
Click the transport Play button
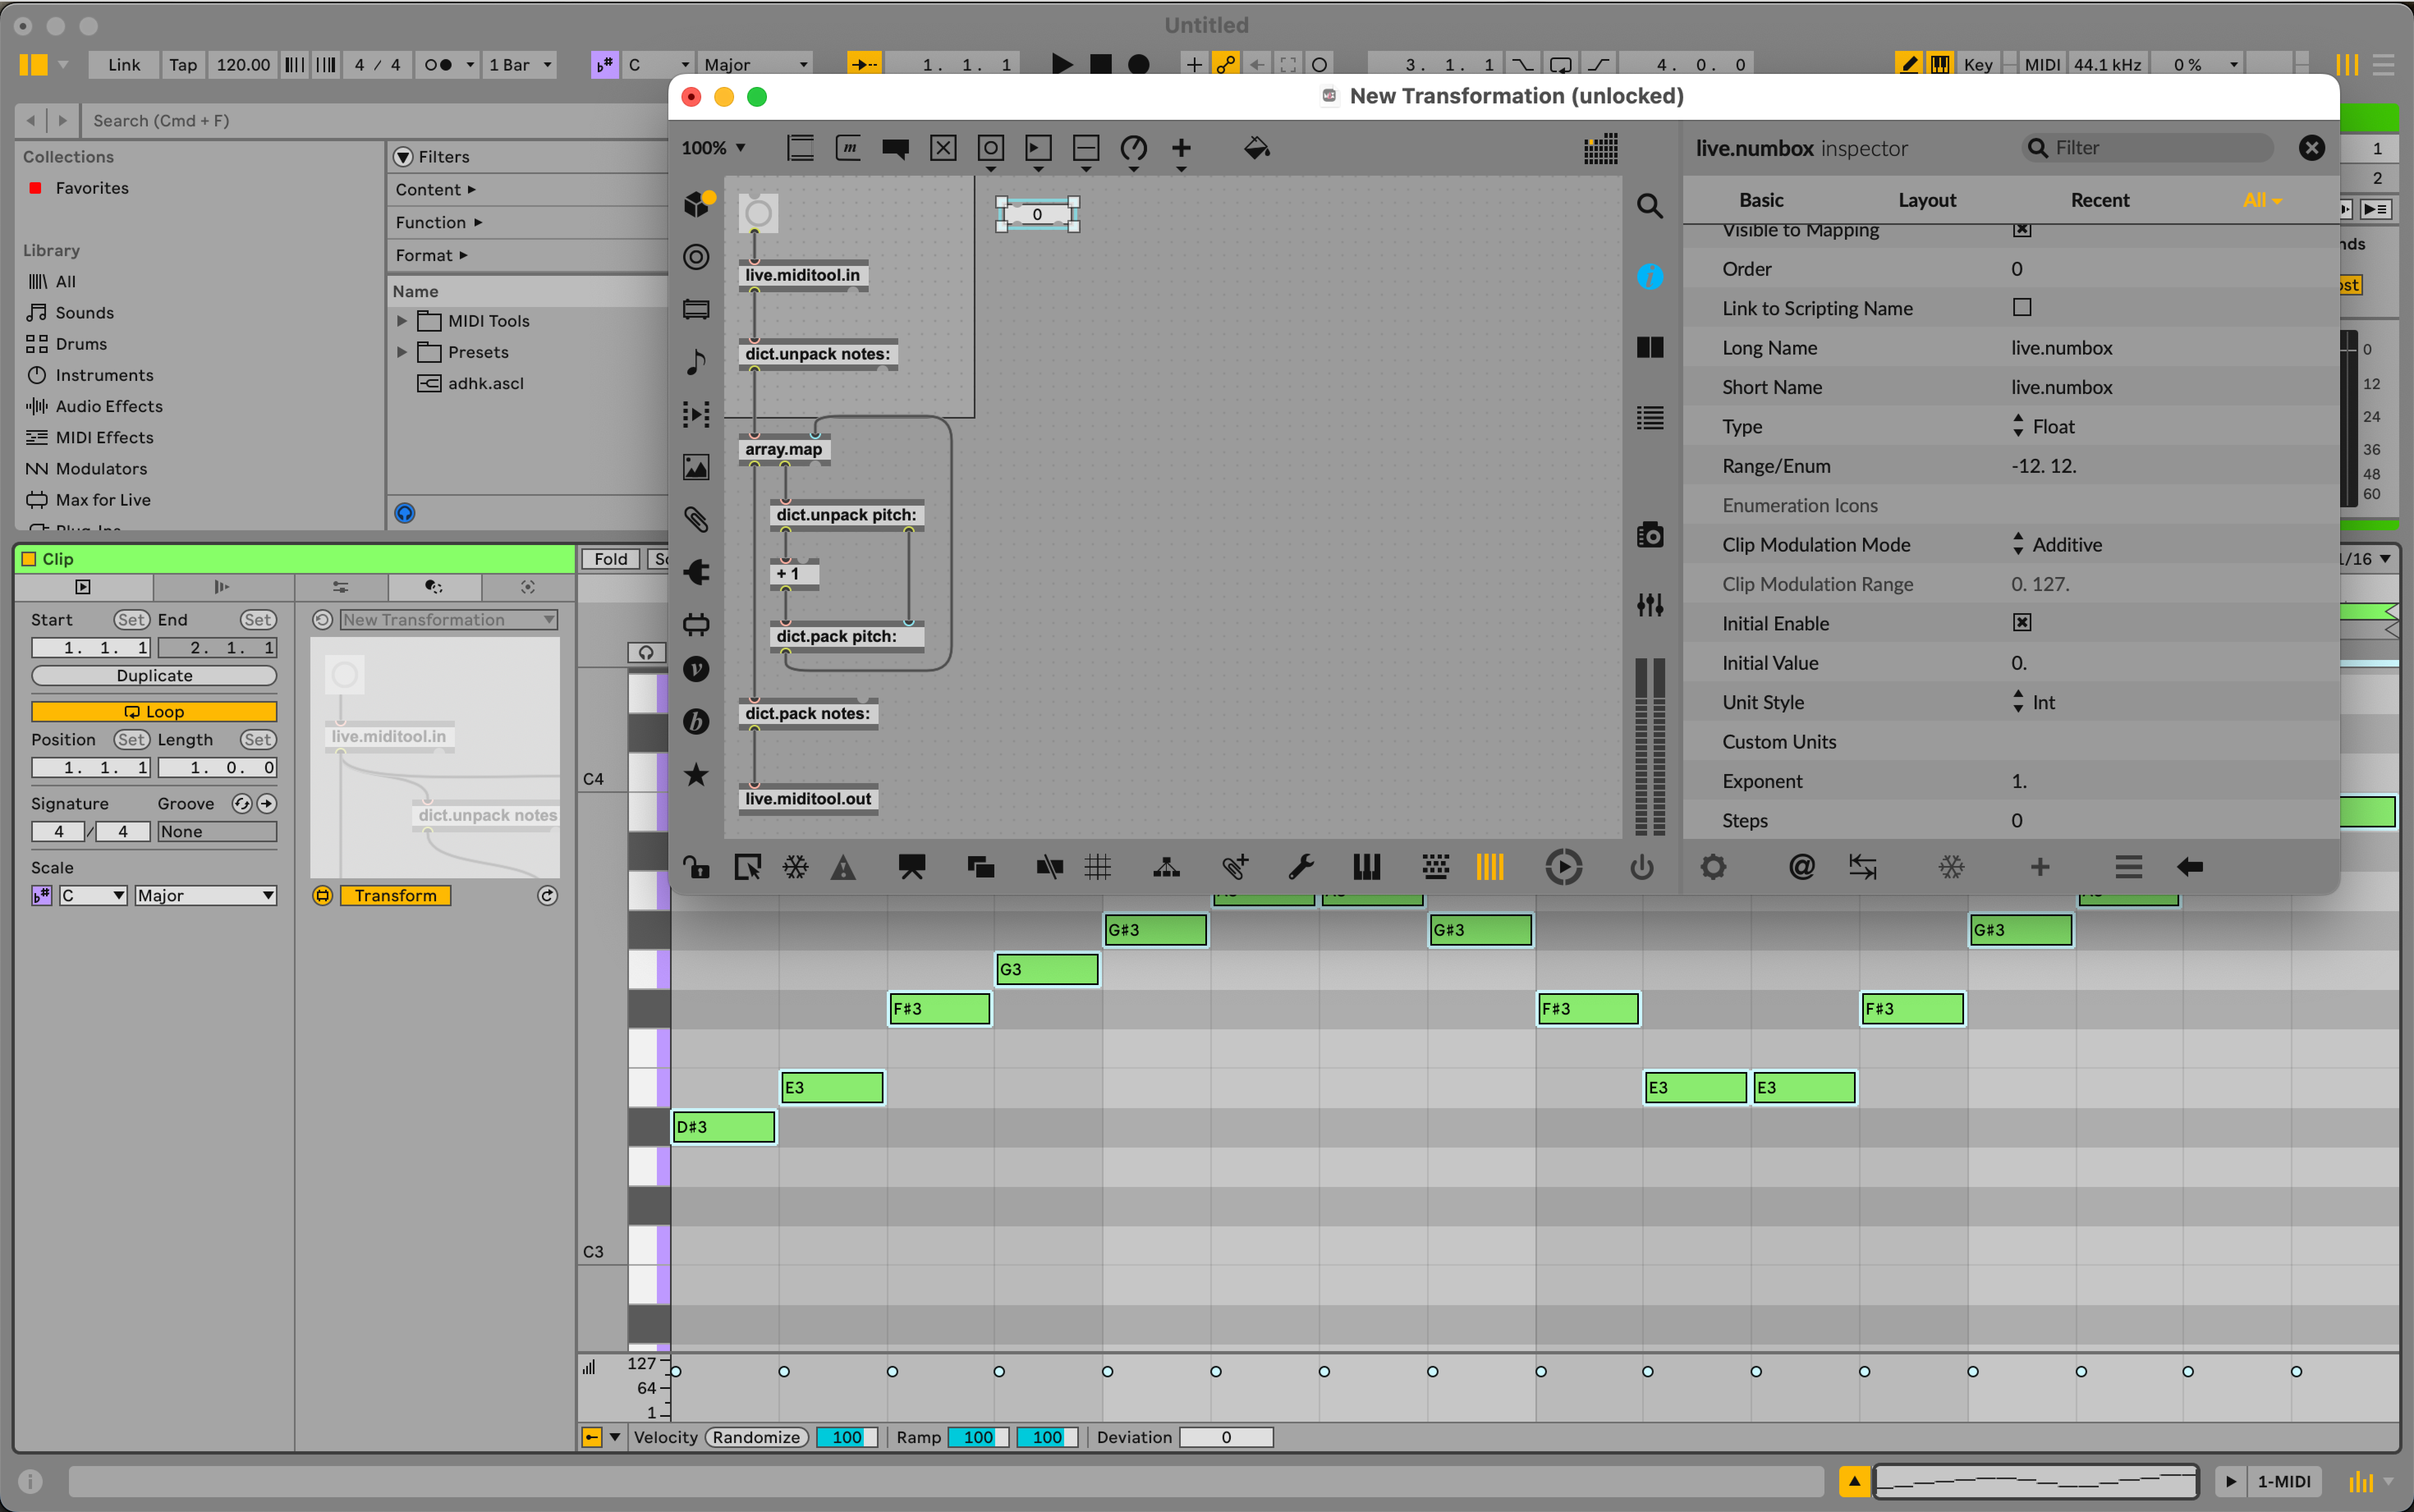click(1062, 64)
